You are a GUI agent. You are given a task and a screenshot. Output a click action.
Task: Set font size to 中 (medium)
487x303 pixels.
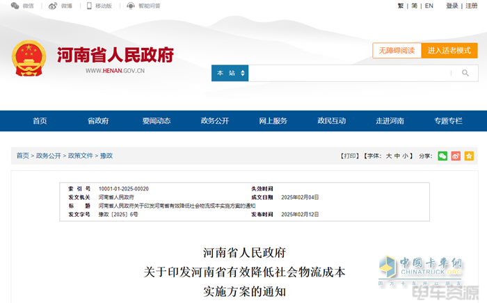[397, 156]
